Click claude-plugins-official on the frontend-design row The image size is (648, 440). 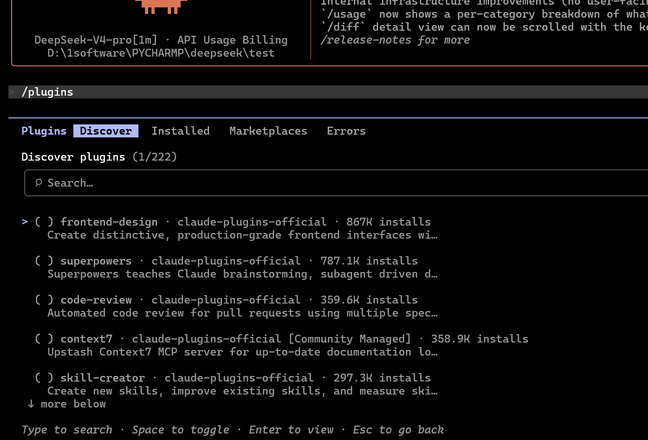(252, 222)
